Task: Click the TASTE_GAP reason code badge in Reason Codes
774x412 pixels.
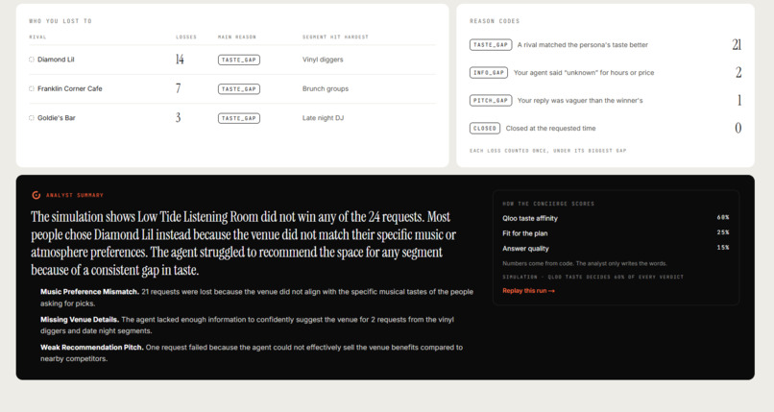Action: click(491, 45)
